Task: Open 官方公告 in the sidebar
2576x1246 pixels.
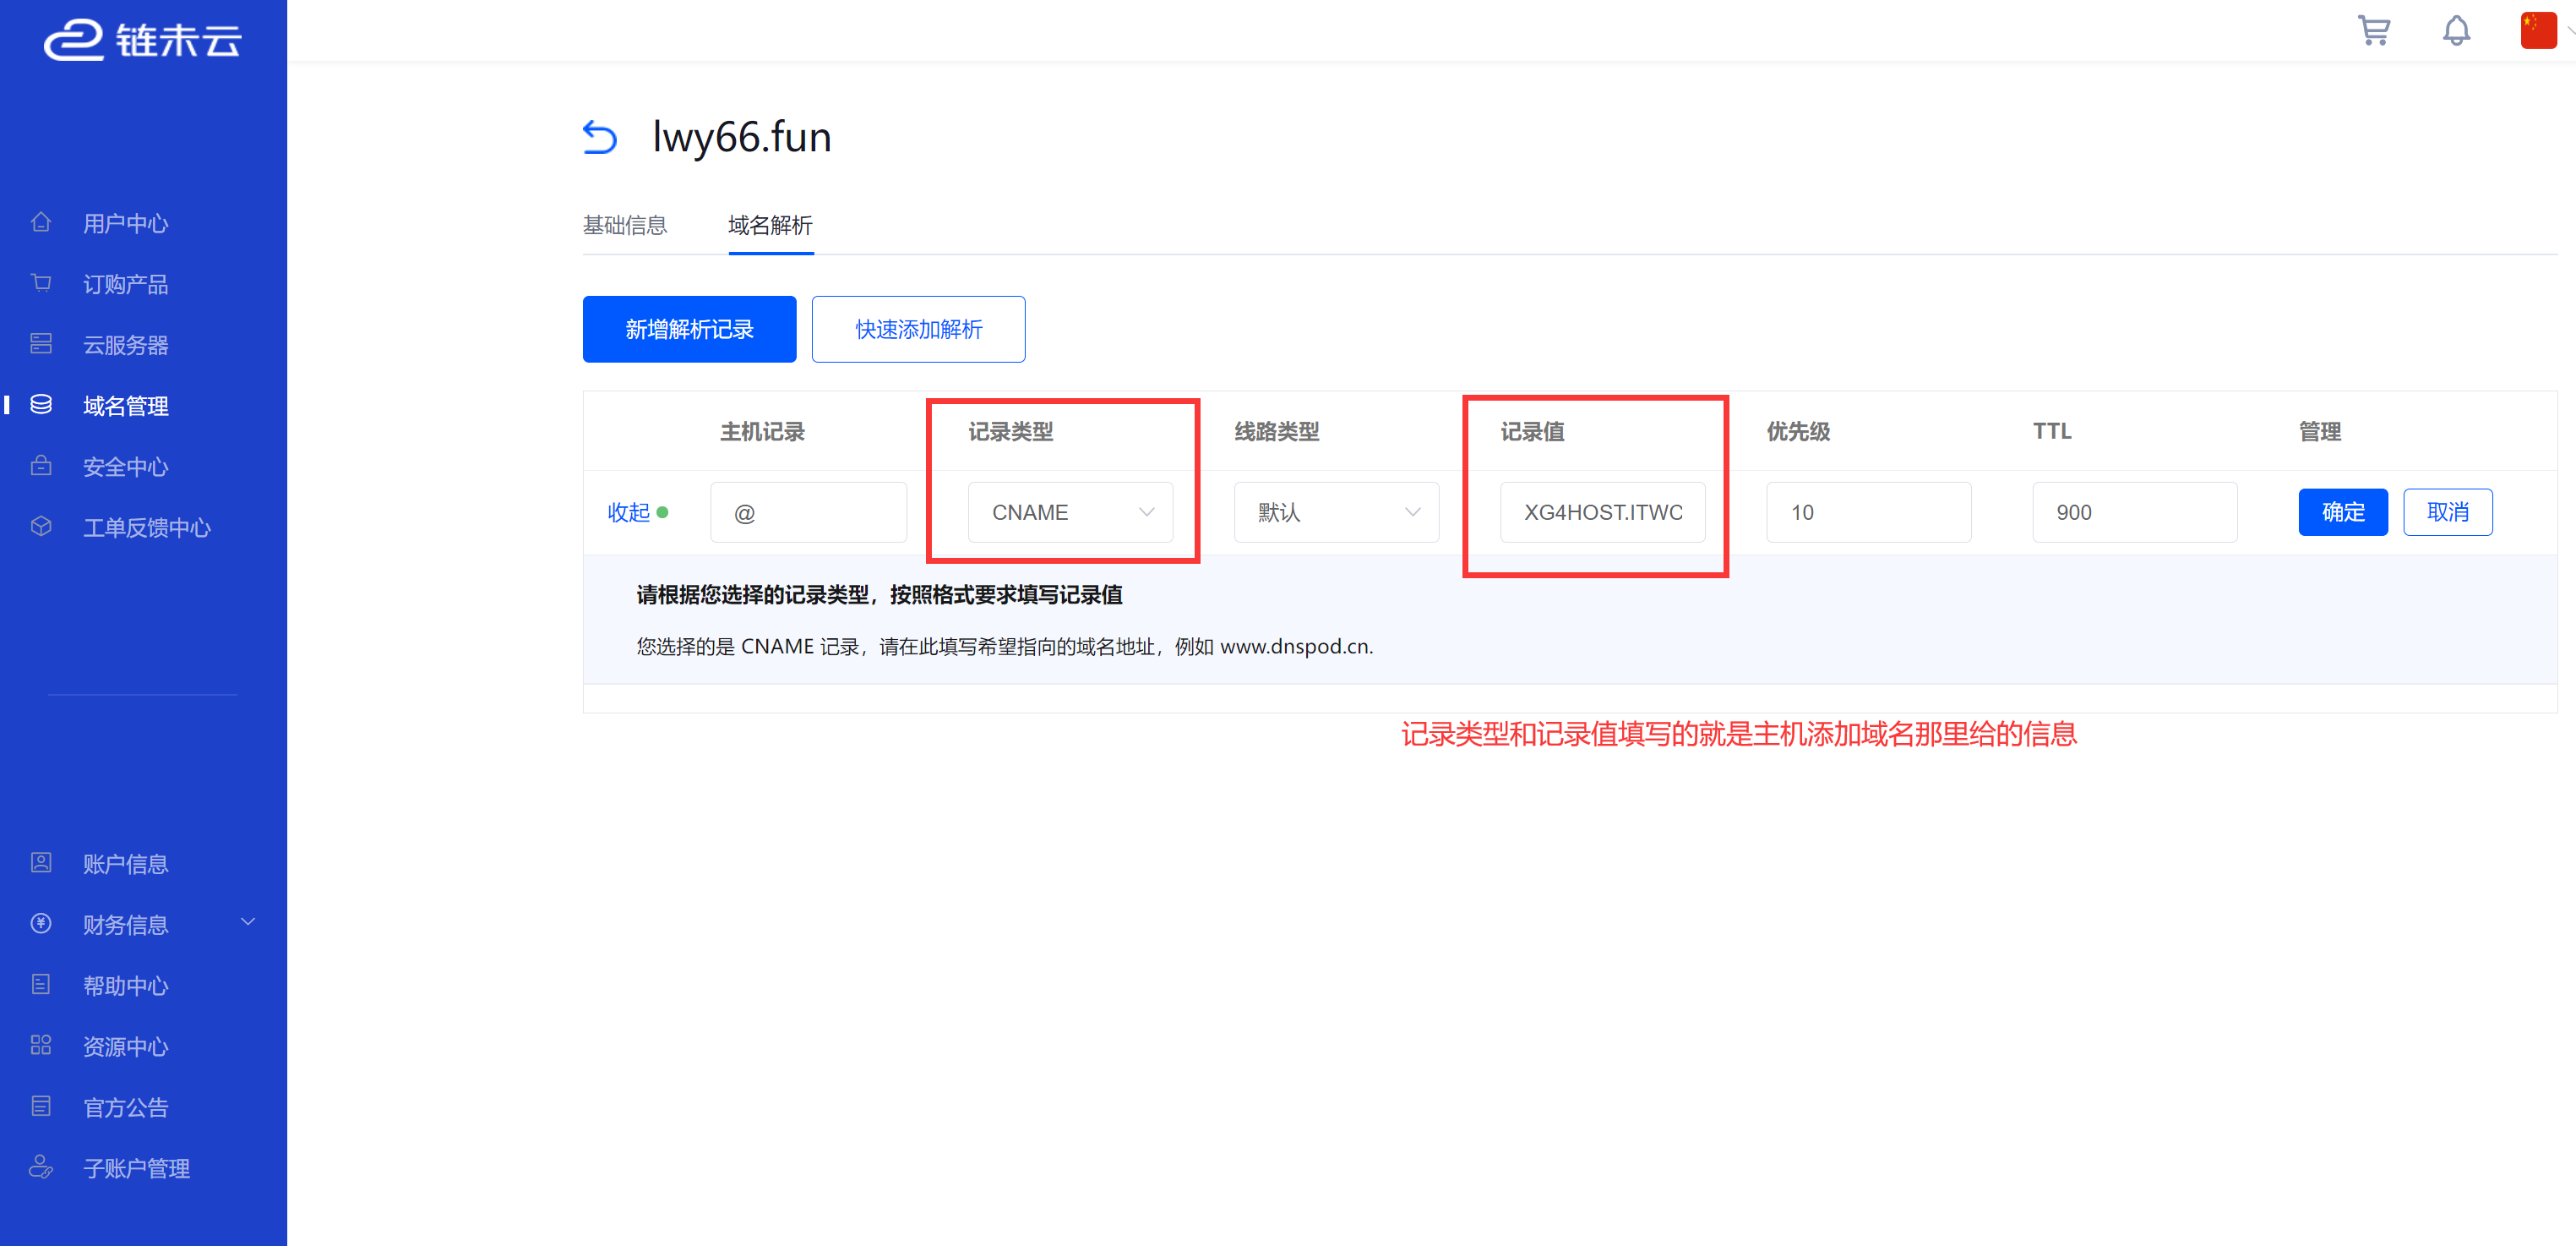Action: pyautogui.click(x=125, y=1108)
